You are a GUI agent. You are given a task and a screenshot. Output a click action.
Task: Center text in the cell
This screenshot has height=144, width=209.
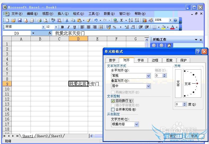89,27
